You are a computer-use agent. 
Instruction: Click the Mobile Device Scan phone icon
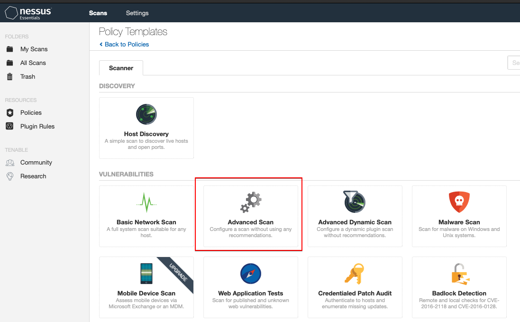(x=146, y=273)
